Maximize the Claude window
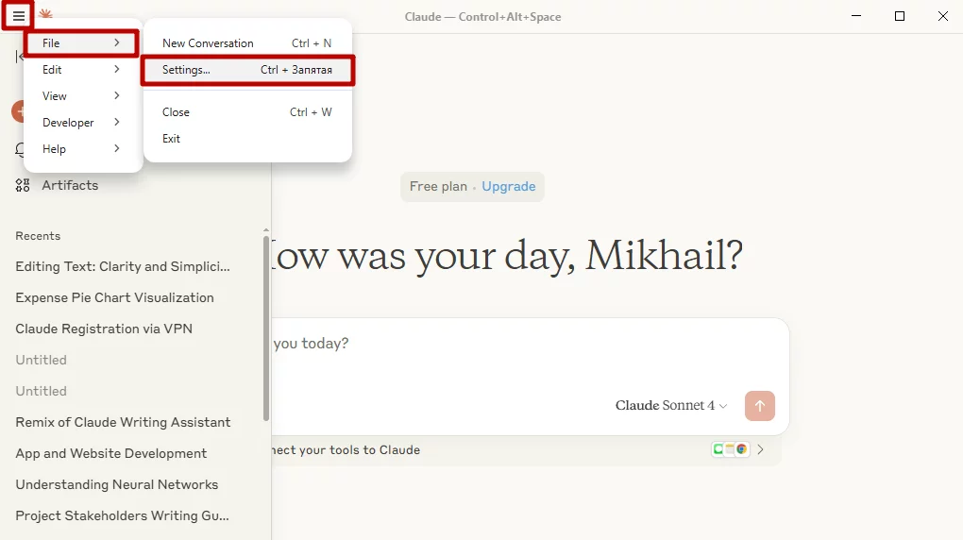963x540 pixels. [900, 16]
